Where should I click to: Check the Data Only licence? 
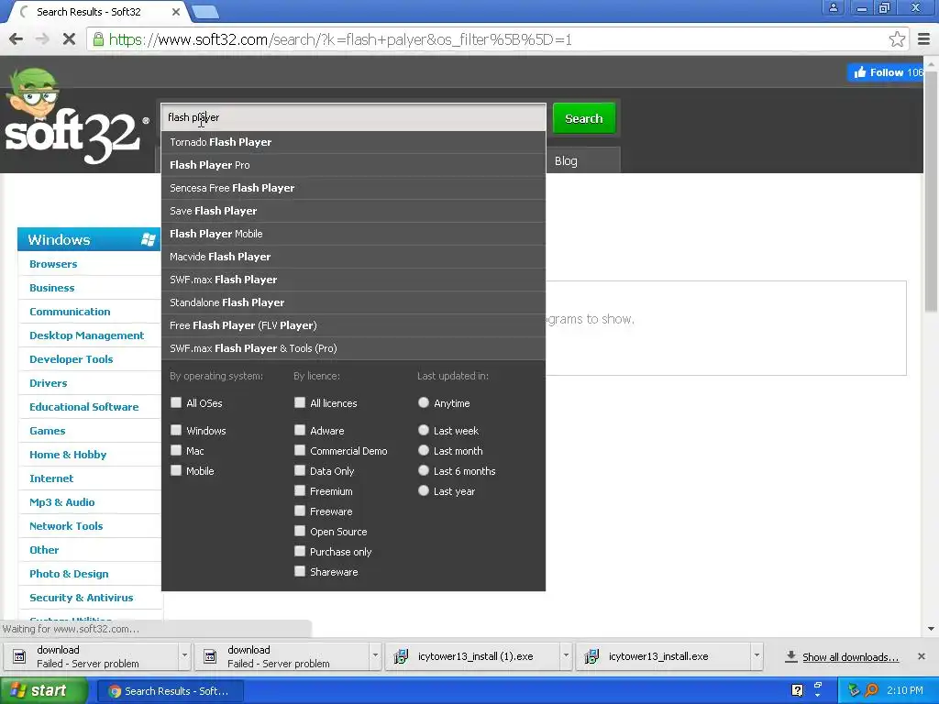coord(300,470)
